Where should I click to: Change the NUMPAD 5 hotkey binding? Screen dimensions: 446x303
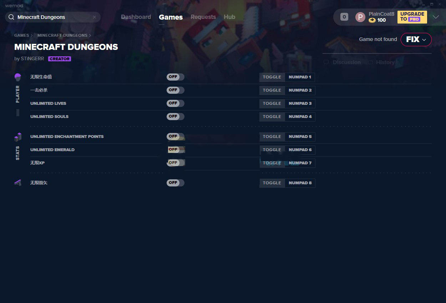(x=300, y=137)
